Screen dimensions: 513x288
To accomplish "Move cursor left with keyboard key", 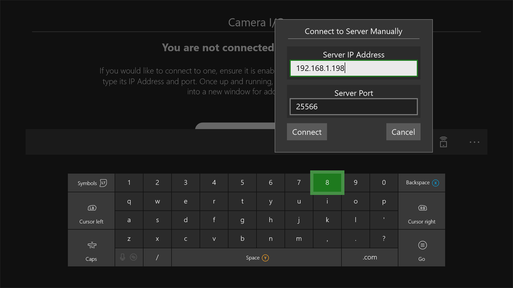I will (91, 211).
